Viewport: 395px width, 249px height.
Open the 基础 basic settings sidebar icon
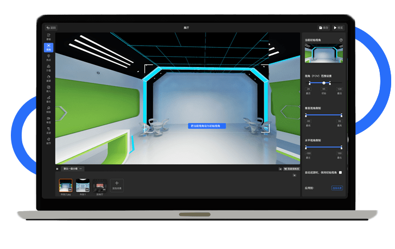[49, 37]
